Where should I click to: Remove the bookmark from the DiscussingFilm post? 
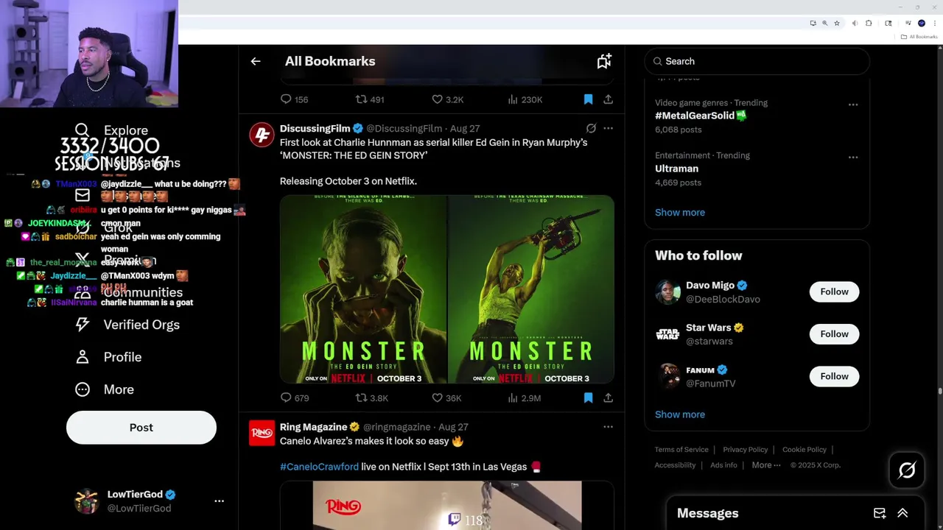(x=588, y=397)
